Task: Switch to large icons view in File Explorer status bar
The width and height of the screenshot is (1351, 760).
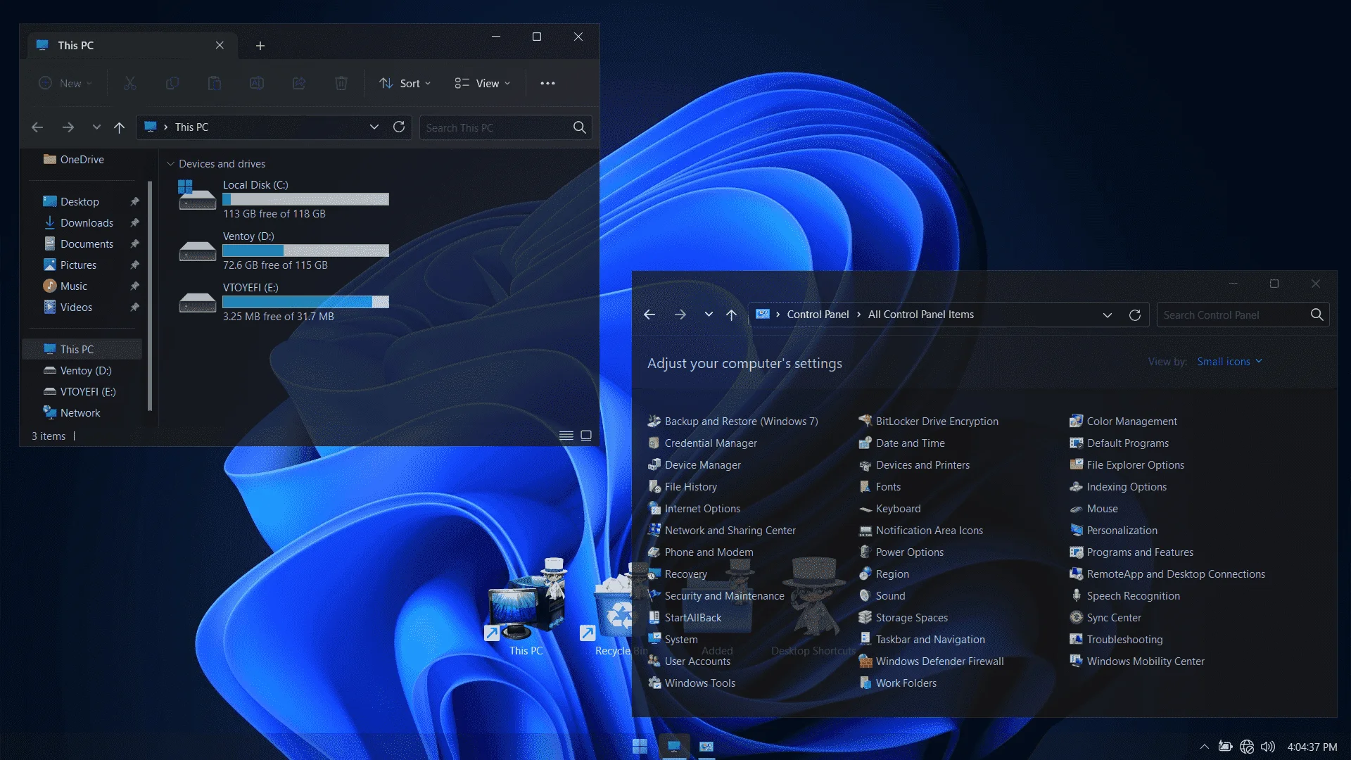Action: point(586,436)
